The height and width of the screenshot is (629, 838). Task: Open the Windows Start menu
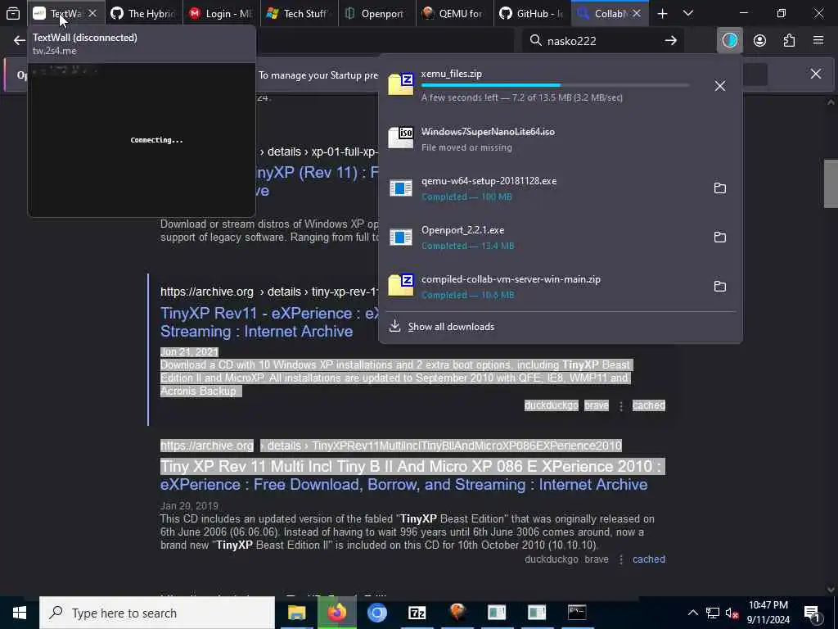click(x=20, y=613)
